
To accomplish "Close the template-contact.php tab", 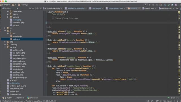I will (86, 8).
